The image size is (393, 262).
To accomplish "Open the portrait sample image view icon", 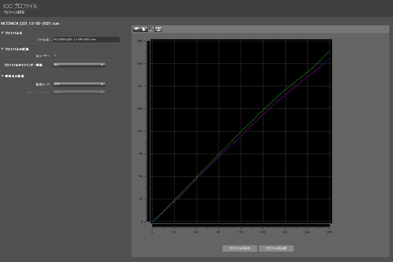I will click(158, 29).
